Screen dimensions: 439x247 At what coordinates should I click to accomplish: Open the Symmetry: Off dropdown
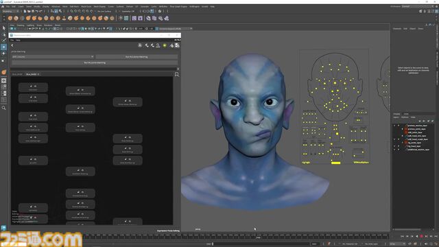click(128, 11)
